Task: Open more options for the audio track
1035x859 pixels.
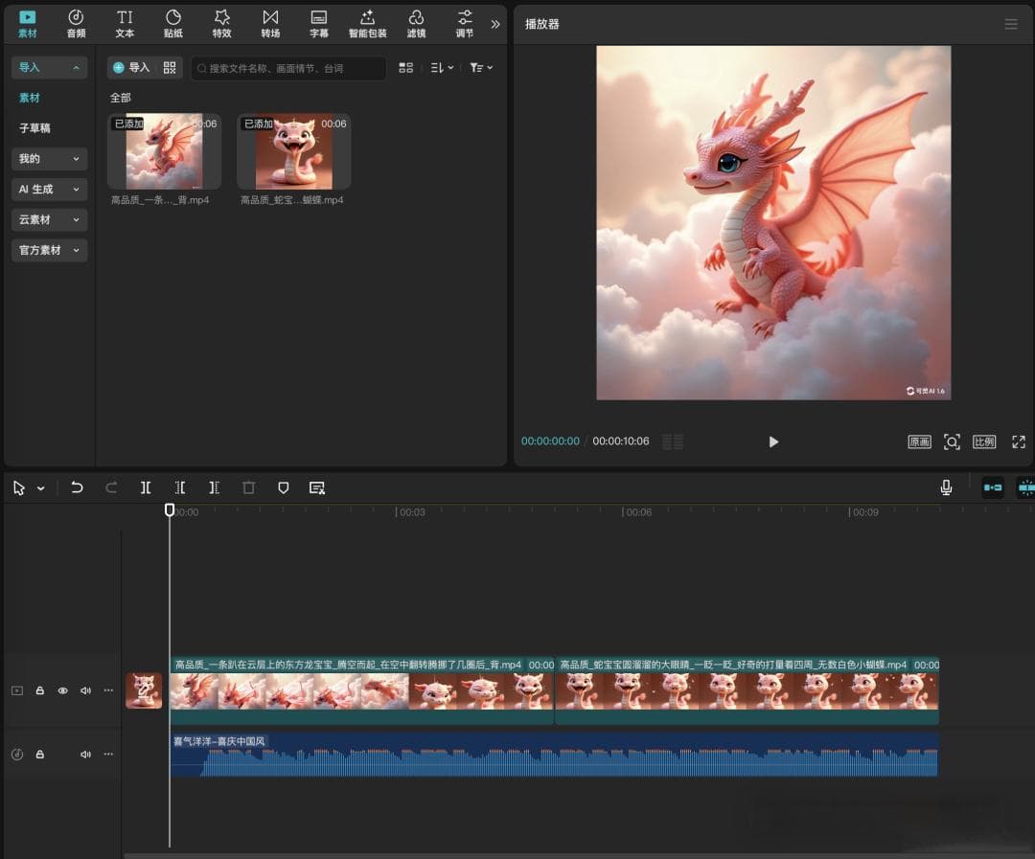Action: [x=108, y=754]
